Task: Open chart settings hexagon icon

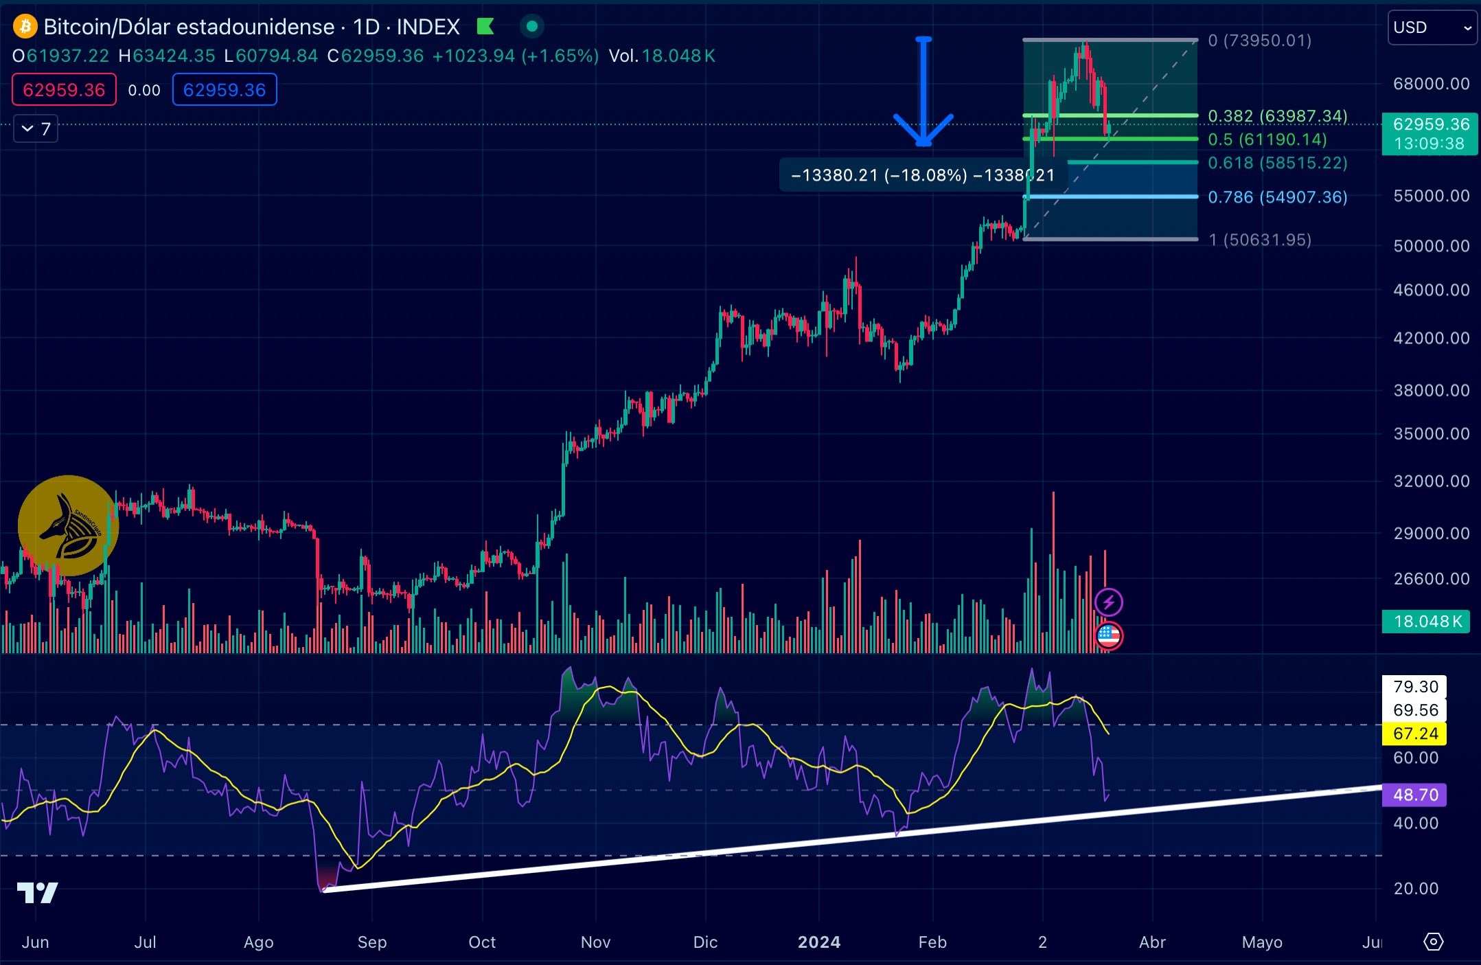Action: point(1434,942)
